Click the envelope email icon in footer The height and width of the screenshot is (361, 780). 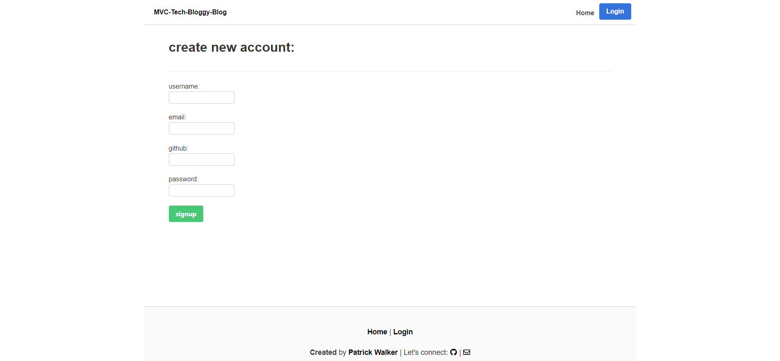pos(466,352)
